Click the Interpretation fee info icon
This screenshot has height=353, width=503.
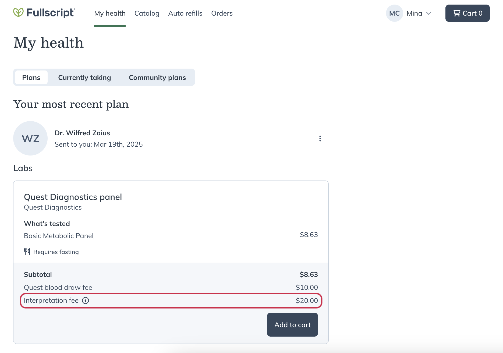point(86,301)
